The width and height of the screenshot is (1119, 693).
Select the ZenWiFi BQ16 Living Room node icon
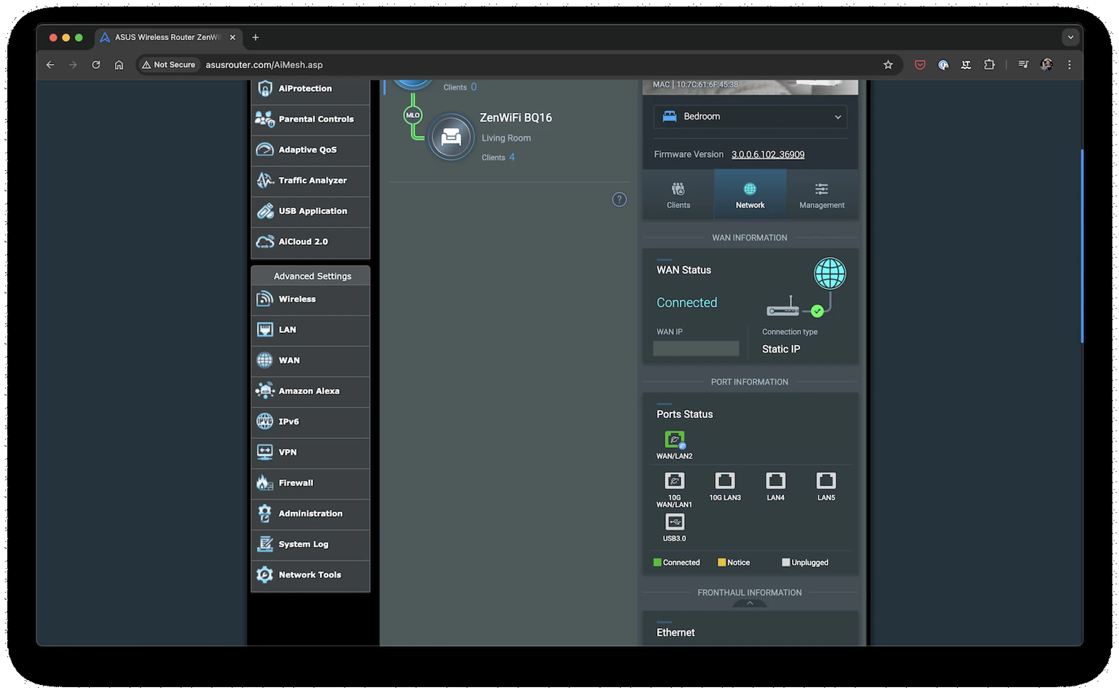click(x=451, y=138)
